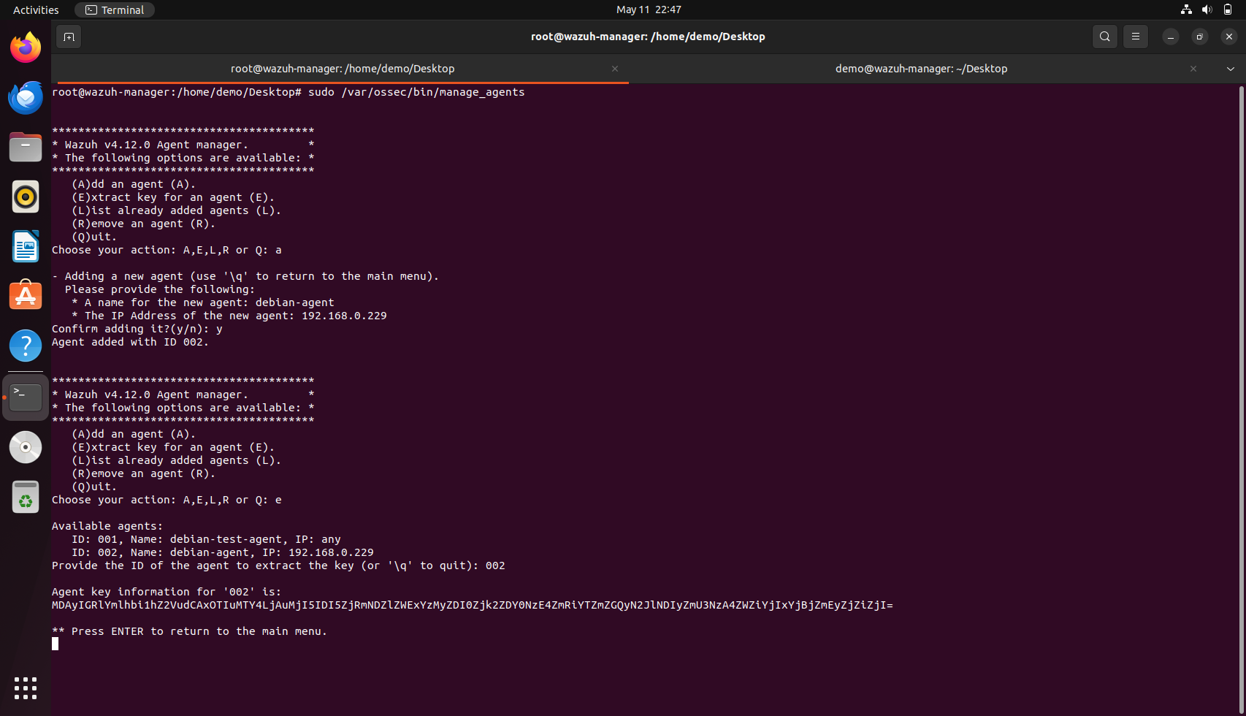
Task: Open the Trash in the dock
Action: (x=26, y=498)
